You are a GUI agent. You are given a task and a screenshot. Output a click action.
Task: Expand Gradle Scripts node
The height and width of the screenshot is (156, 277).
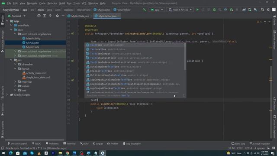(7, 94)
